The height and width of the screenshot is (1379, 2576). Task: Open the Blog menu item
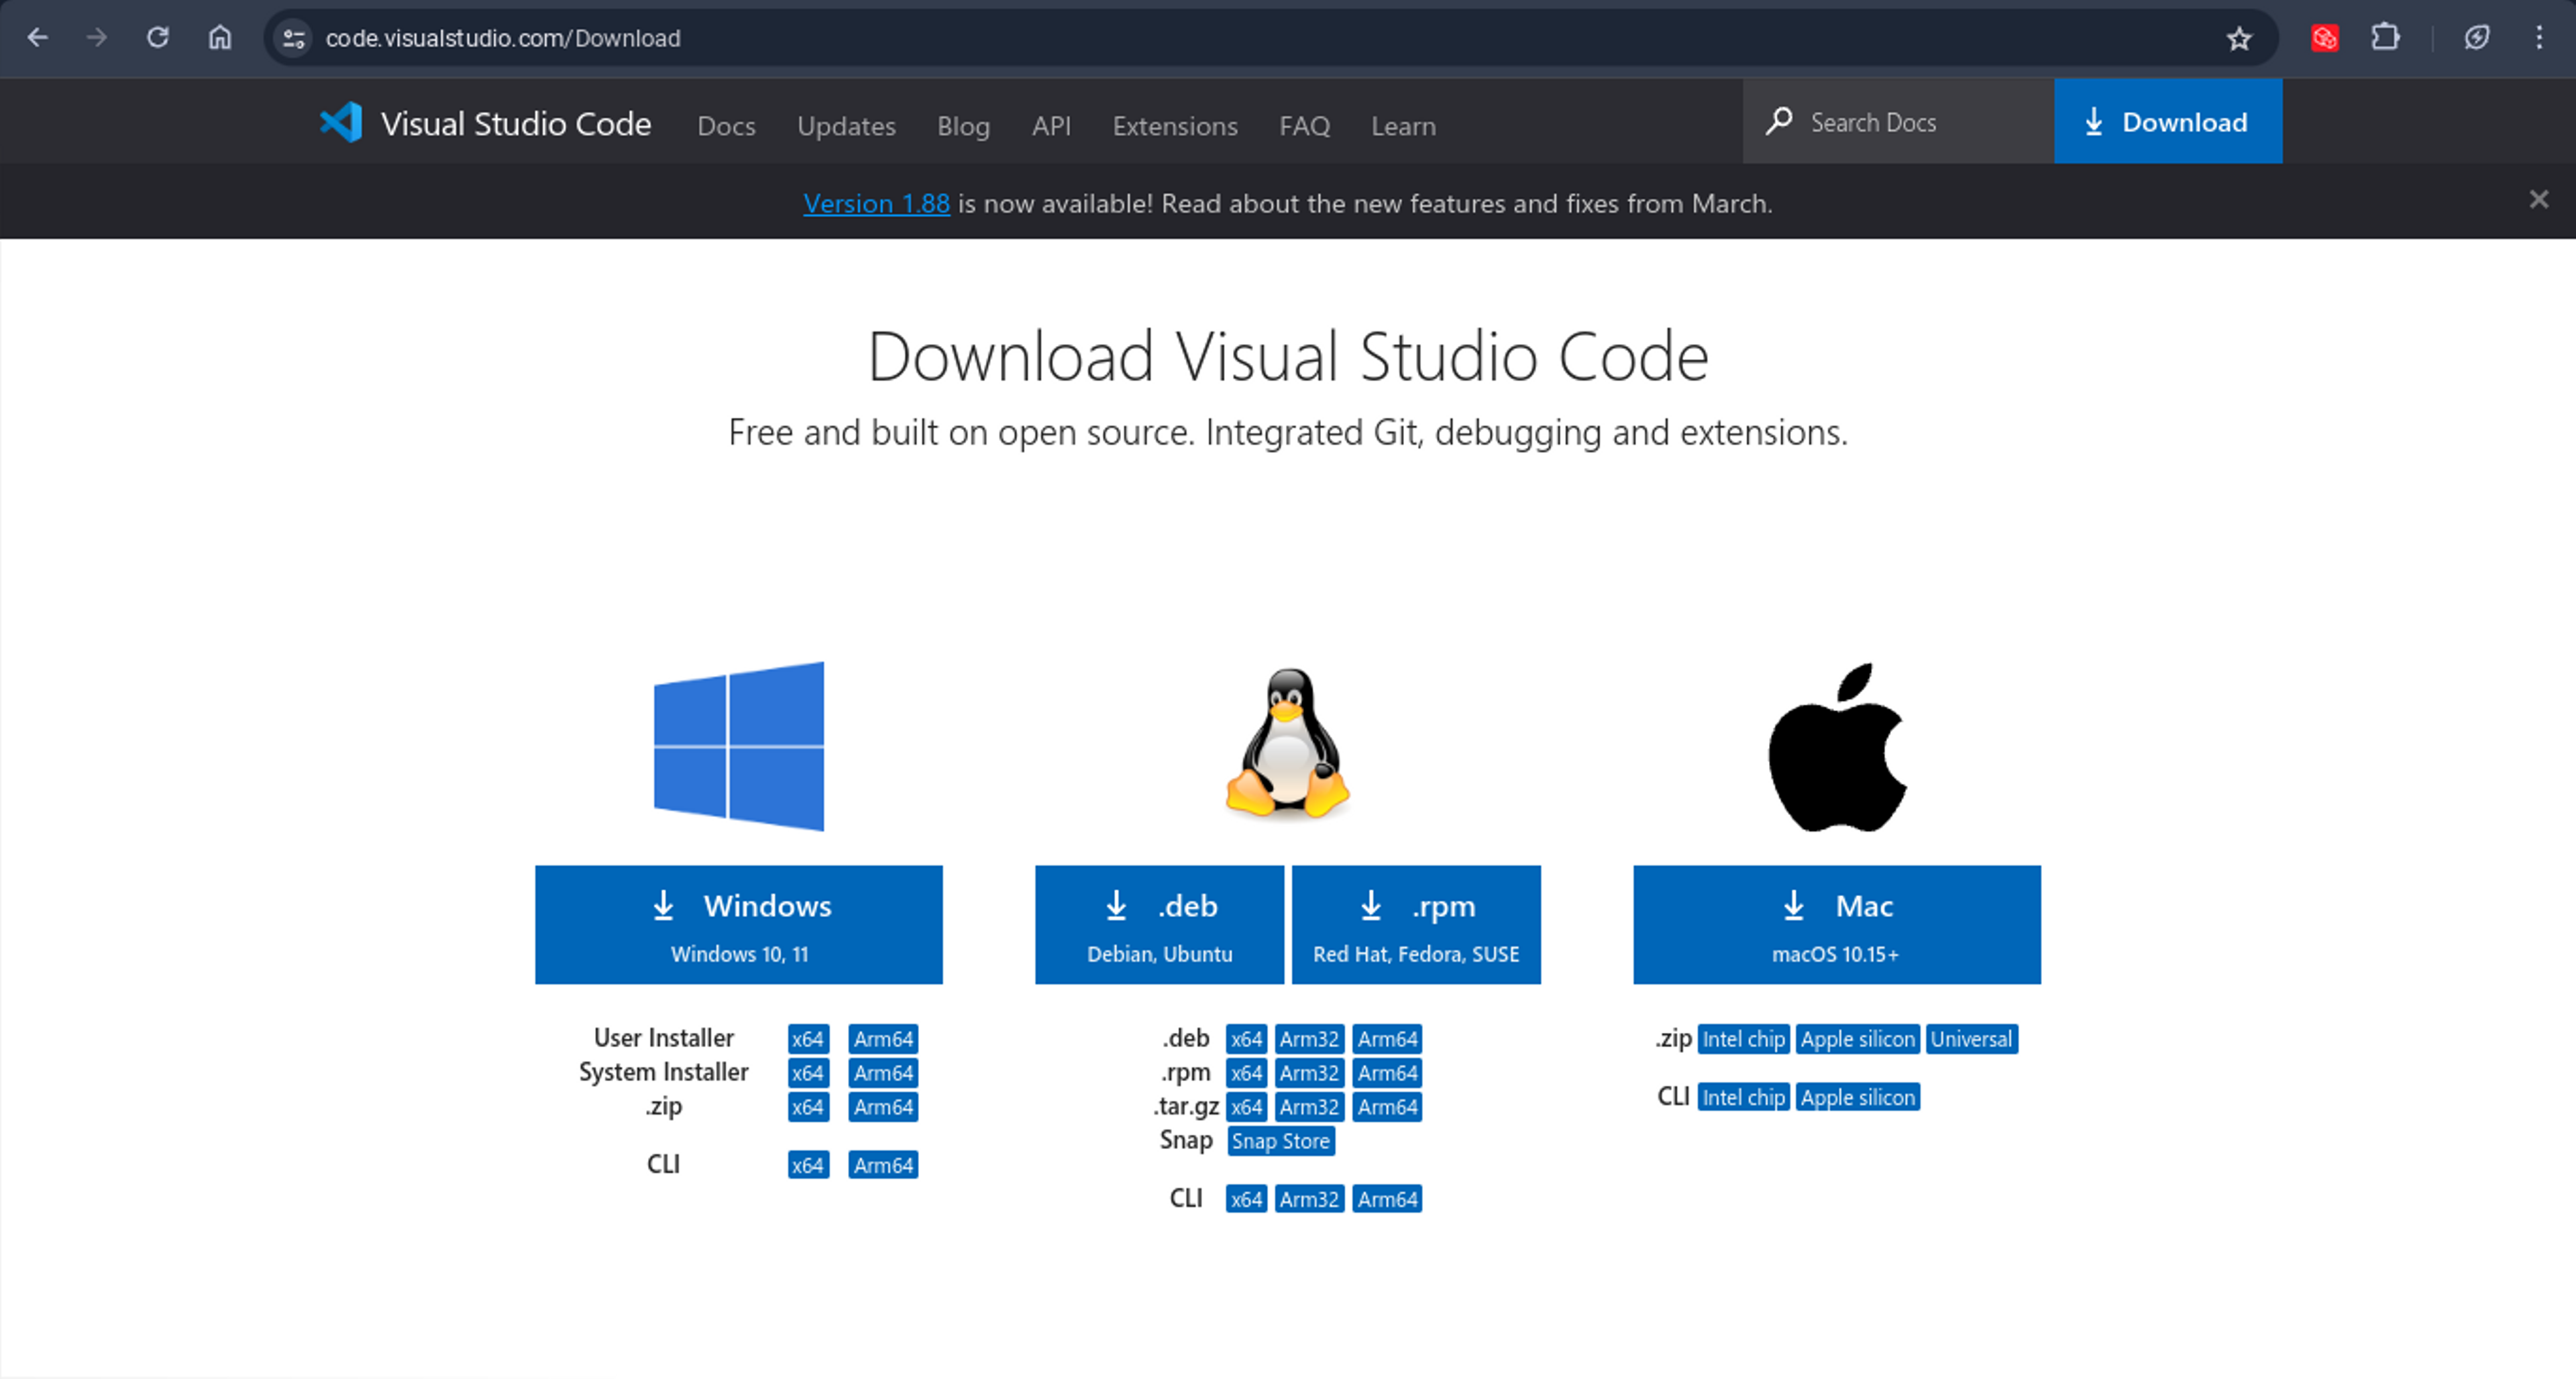tap(963, 126)
